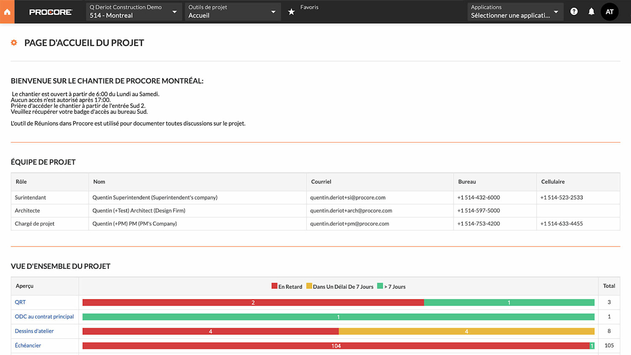Click office number +1 514-753-4200
The image size is (631, 355).
coord(479,224)
